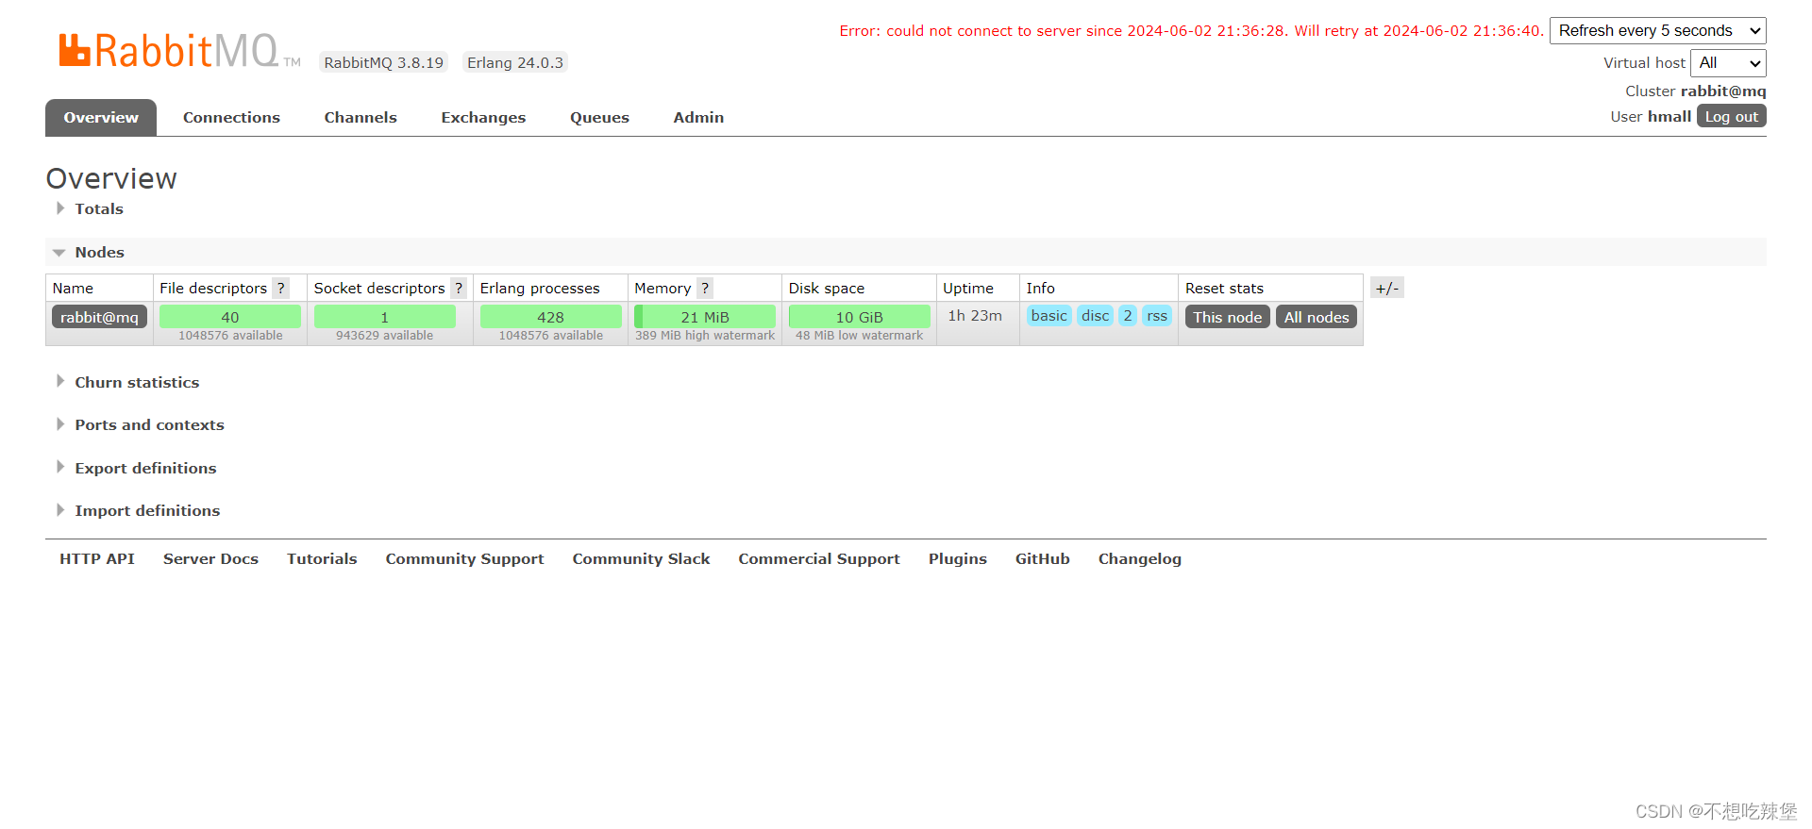Click the red connection error message
Viewport: 1812px width, 829px height.
[x=1192, y=31]
